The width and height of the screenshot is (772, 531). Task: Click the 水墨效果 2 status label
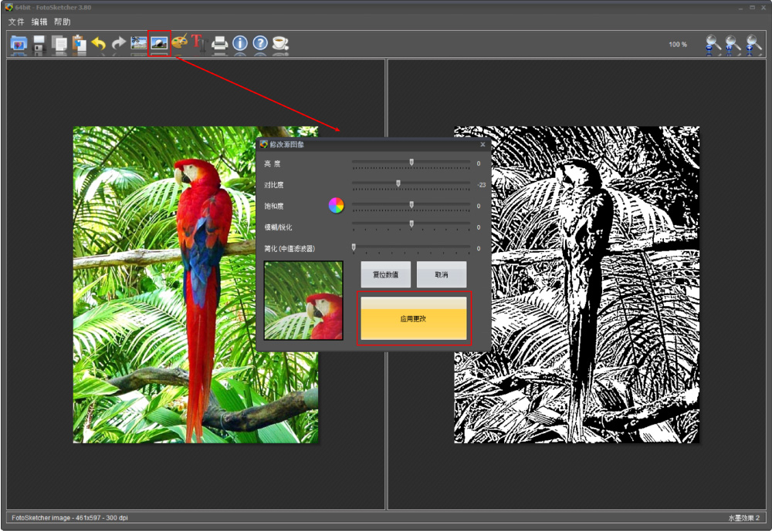coord(744,518)
